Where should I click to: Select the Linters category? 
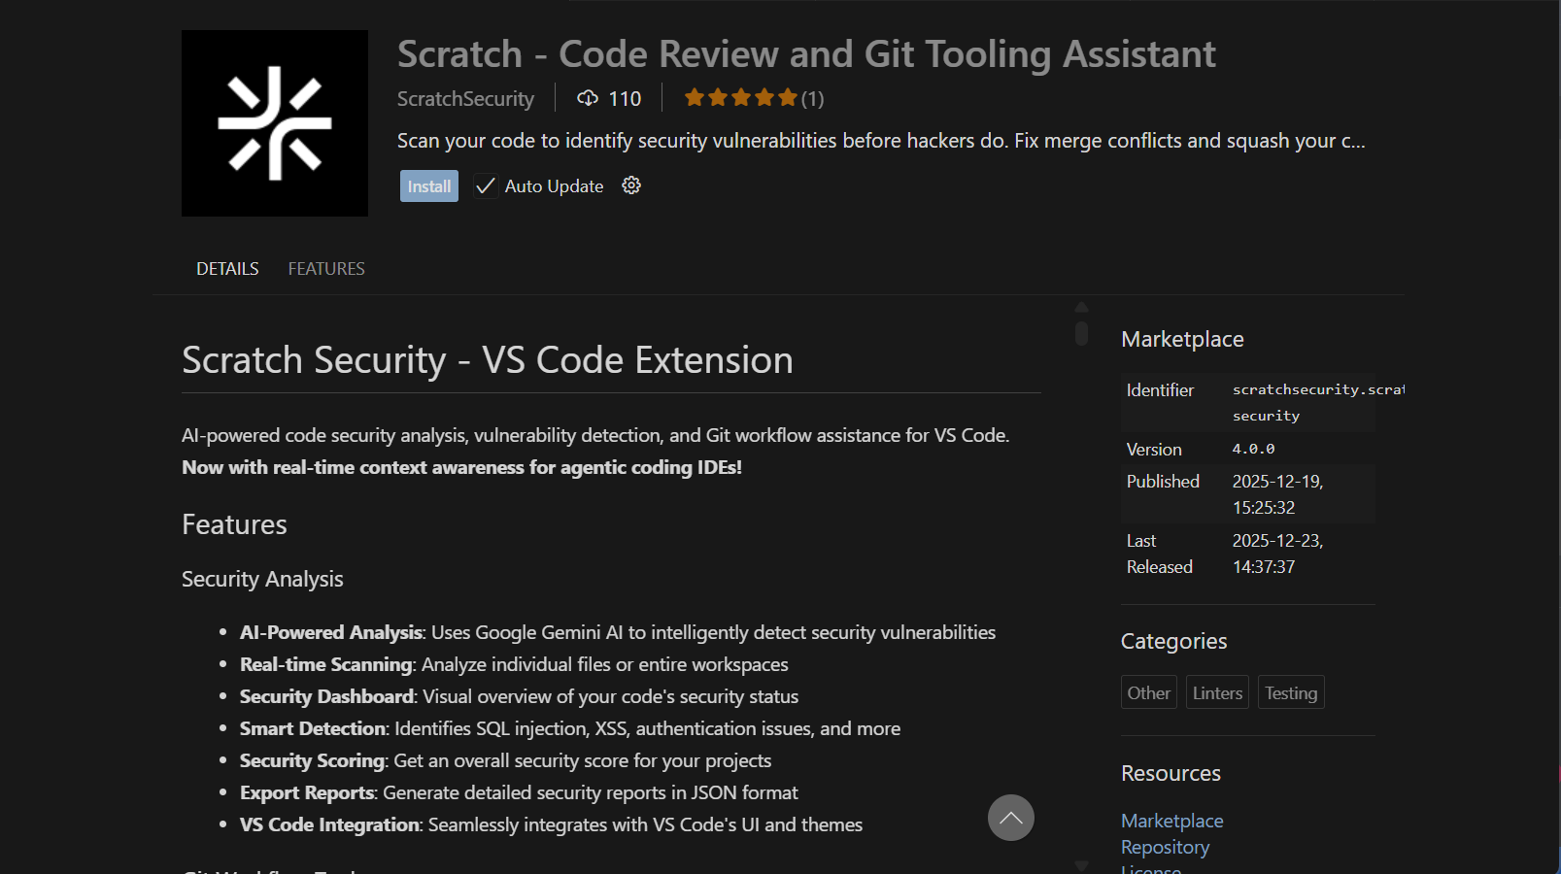click(1216, 691)
